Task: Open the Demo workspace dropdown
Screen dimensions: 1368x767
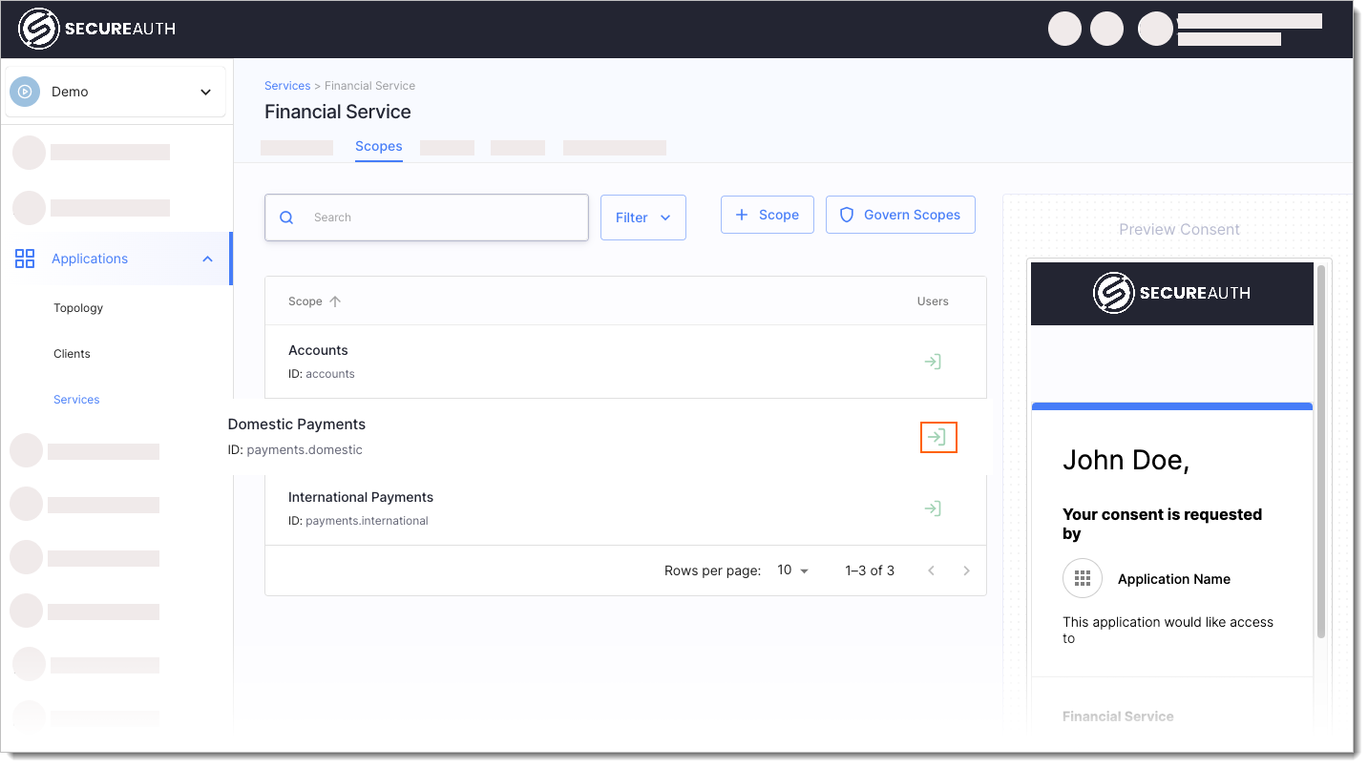Action: pyautogui.click(x=205, y=92)
